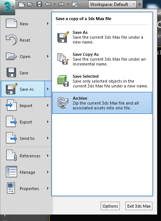161x221 pixels.
Task: Choose Archive zip file entry
Action: click(x=102, y=103)
